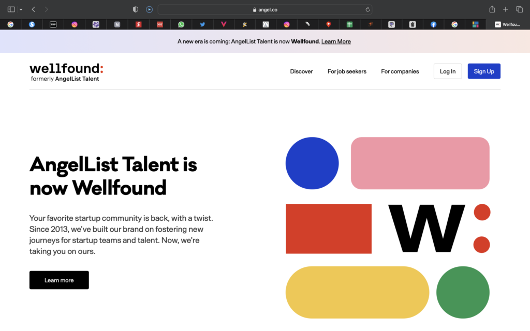Viewport: 530px width, 331px height.
Task: Toggle the Safari sidebar button
Action: [11, 9]
